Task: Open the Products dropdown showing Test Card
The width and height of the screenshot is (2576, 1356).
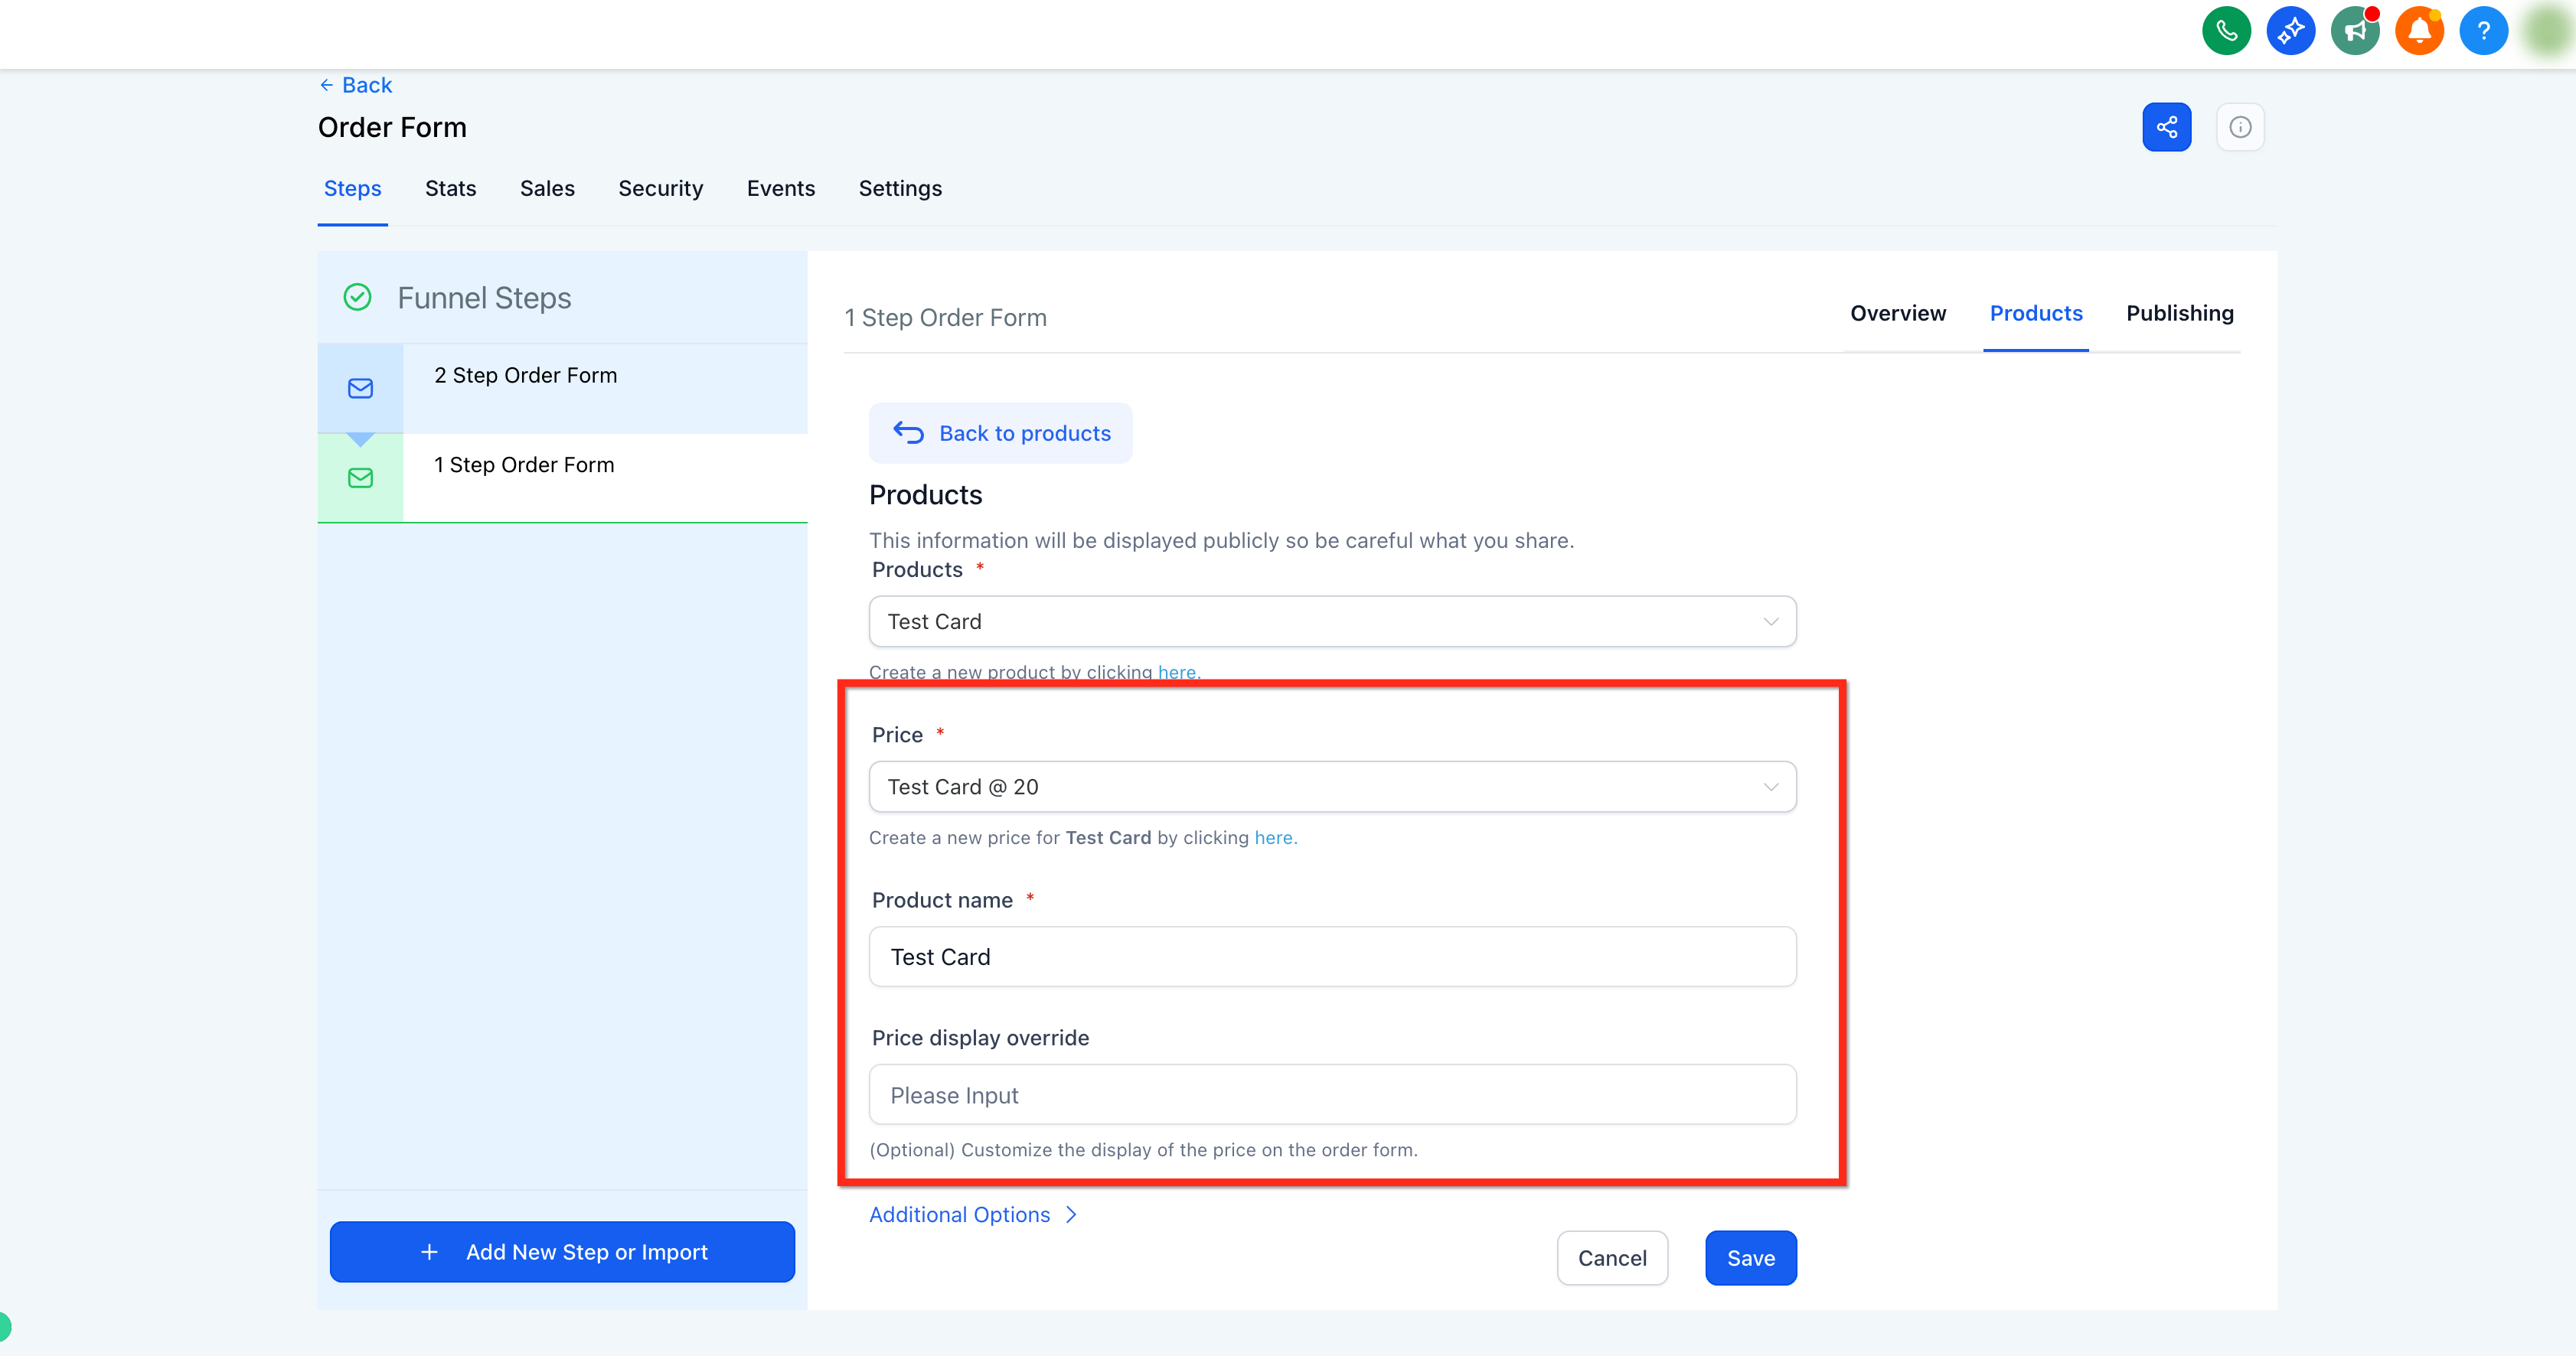Action: [1332, 621]
